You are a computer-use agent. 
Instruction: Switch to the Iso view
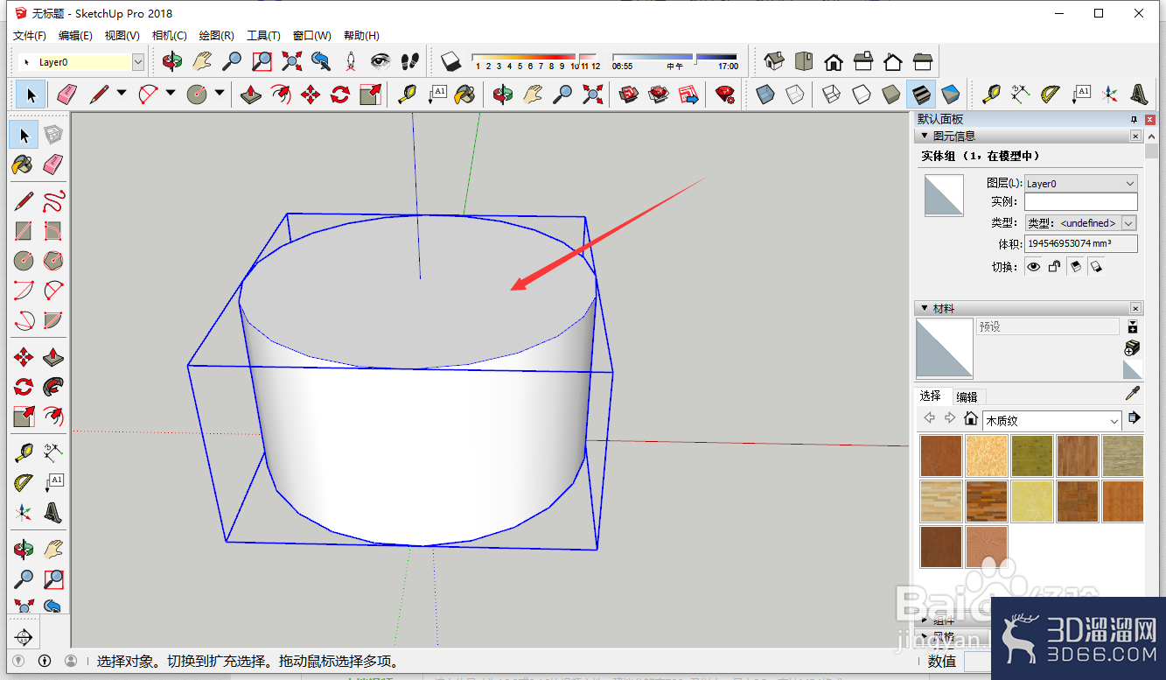pos(774,61)
